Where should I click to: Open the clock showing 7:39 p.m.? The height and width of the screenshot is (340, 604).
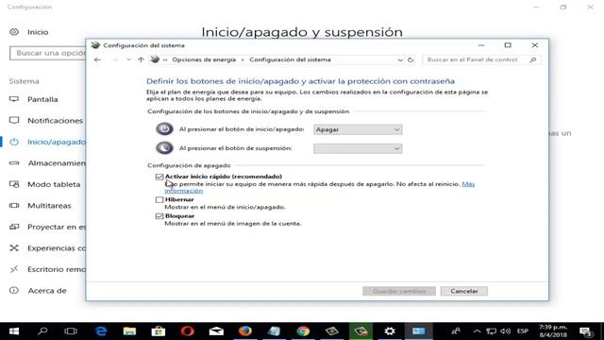pos(553,331)
